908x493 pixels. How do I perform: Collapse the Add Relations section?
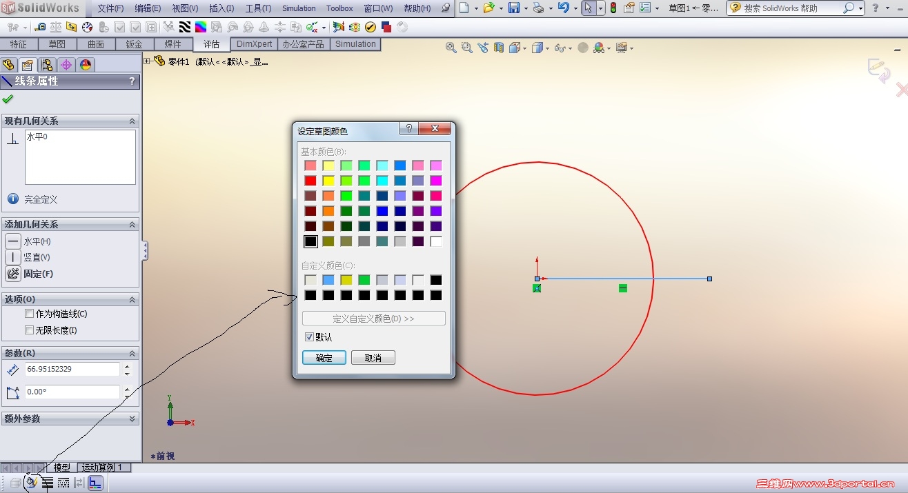click(x=132, y=225)
